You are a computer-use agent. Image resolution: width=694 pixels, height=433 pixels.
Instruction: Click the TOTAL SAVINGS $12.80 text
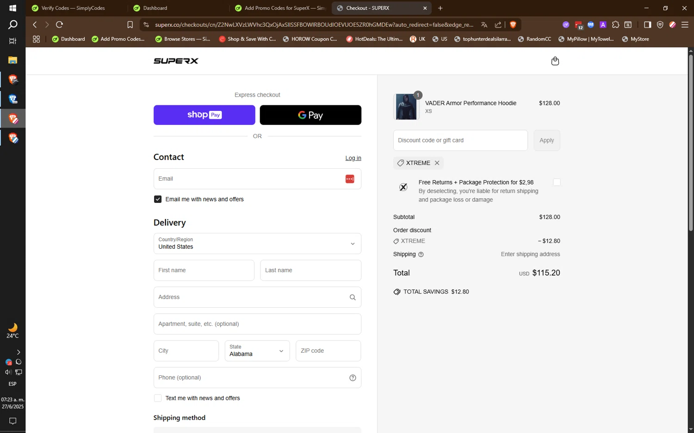[436, 292]
